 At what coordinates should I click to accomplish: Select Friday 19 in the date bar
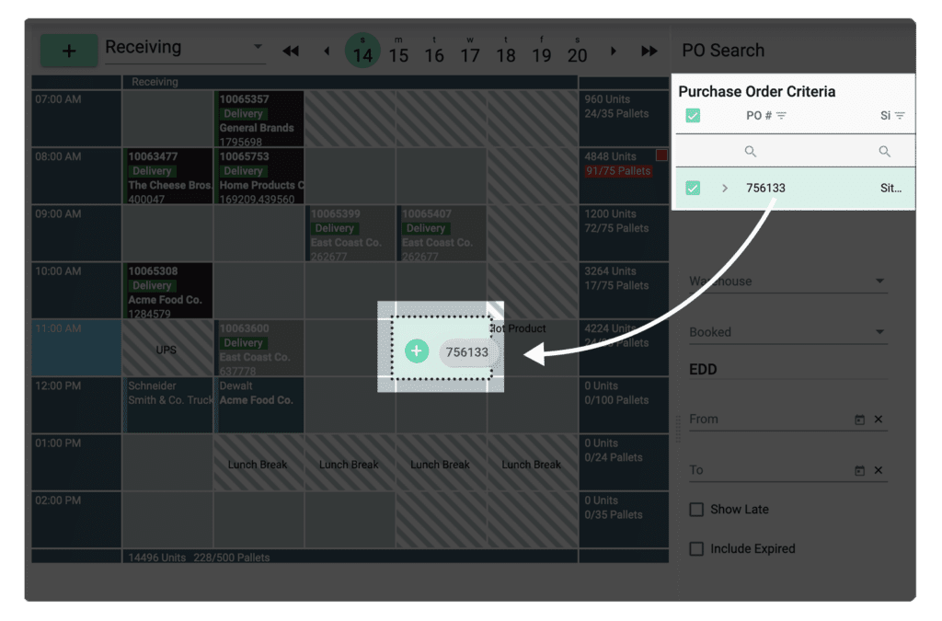point(542,52)
